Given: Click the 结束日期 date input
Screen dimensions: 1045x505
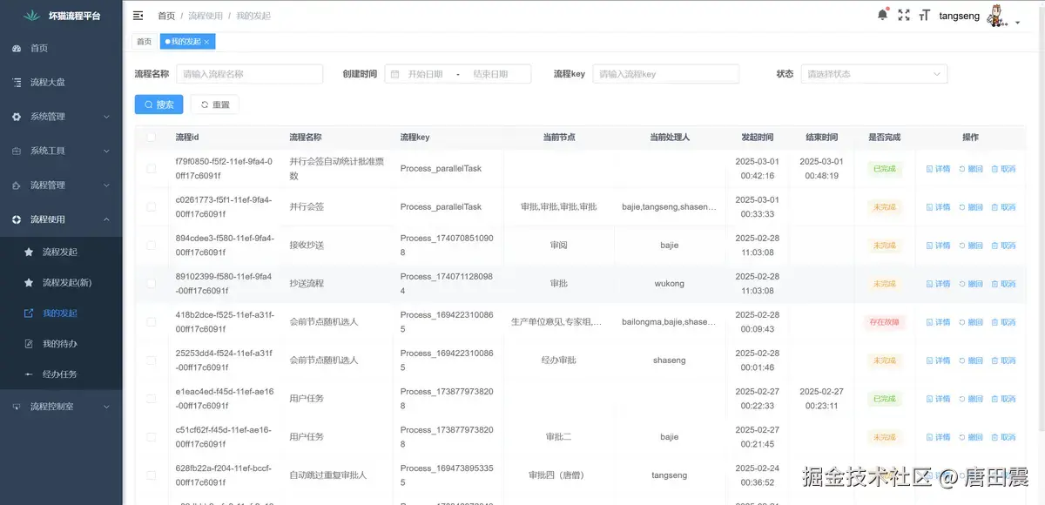Looking at the screenshot, I should pos(490,74).
